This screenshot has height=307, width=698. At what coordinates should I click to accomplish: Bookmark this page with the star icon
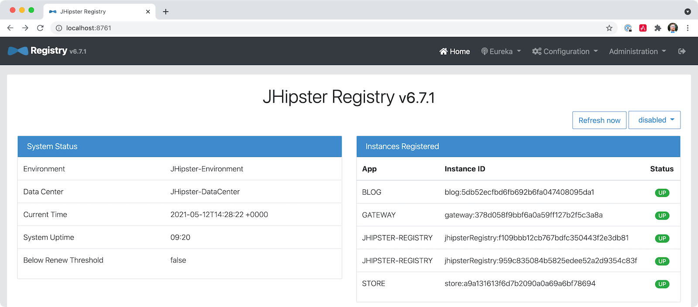click(609, 28)
